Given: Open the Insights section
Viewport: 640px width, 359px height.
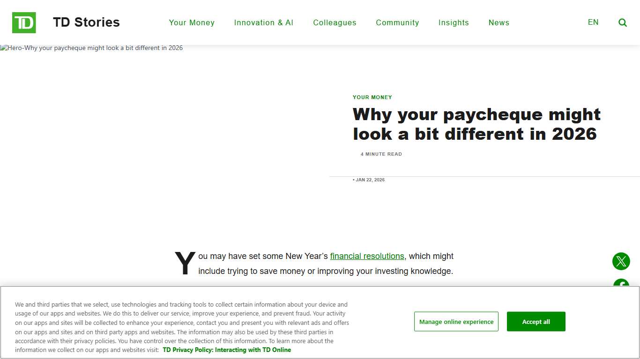Looking at the screenshot, I should [x=454, y=22].
